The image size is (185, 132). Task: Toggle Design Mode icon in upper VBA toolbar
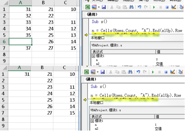(x=174, y=7)
